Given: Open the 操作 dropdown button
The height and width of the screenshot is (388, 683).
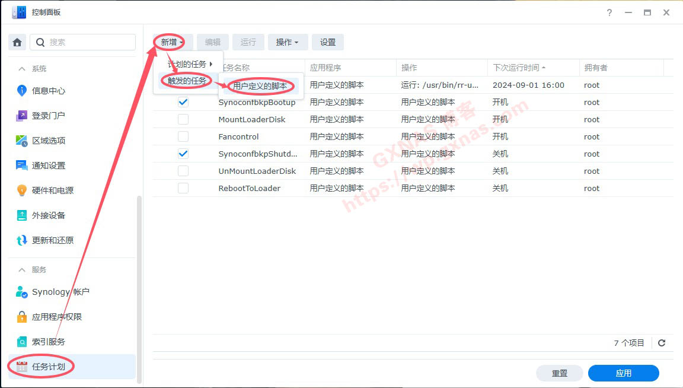Looking at the screenshot, I should click(287, 42).
